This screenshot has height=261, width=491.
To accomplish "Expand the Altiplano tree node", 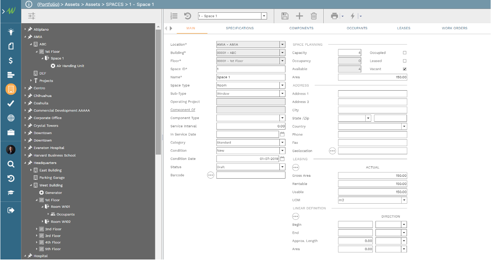I will (26, 29).
